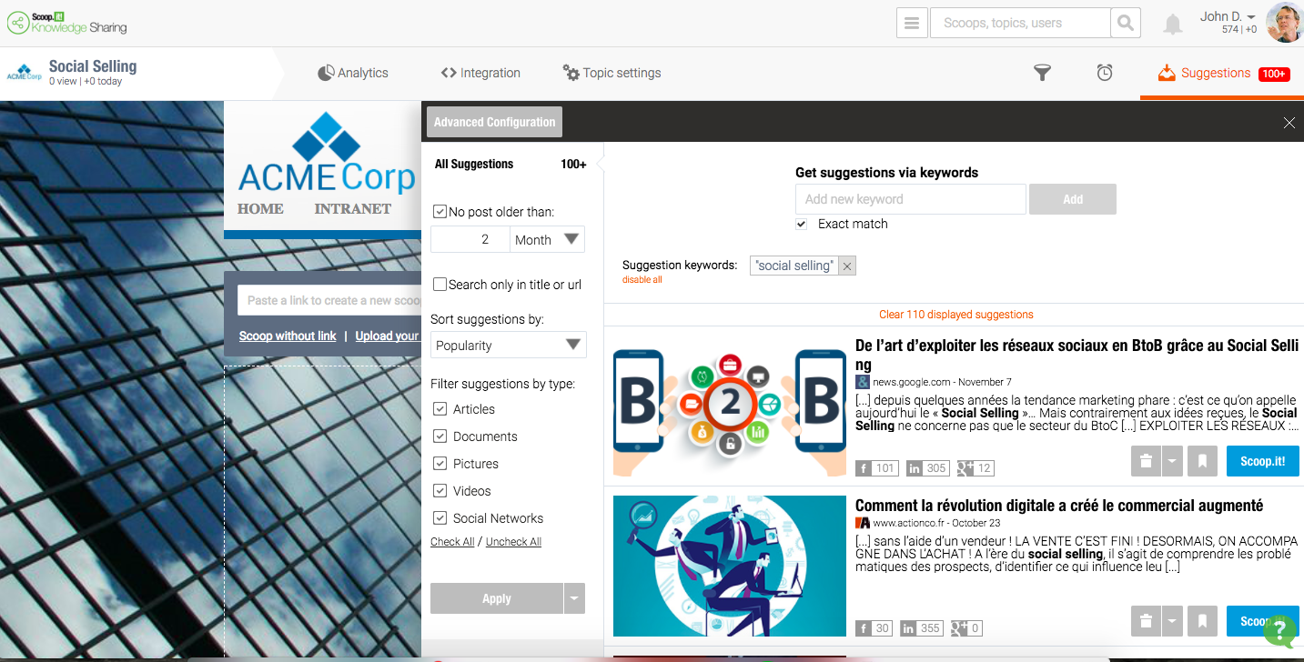Open the commercial augmenté article thumbnail

pos(730,566)
